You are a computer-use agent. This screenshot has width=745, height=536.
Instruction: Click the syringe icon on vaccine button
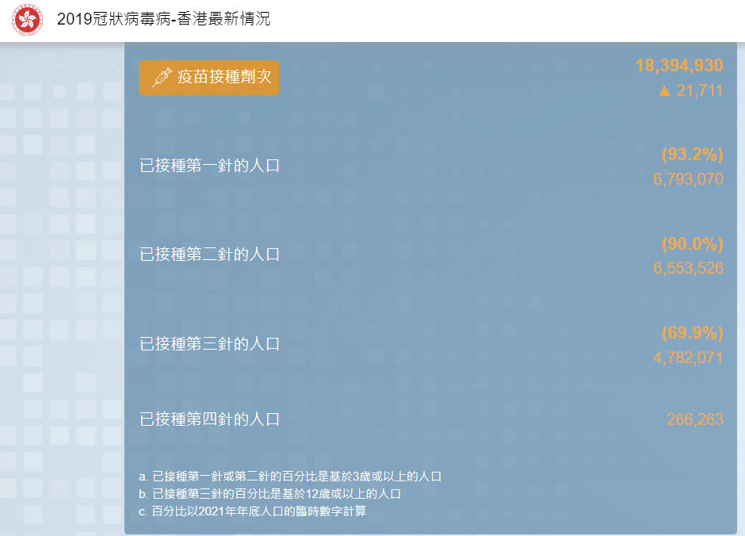pos(161,77)
